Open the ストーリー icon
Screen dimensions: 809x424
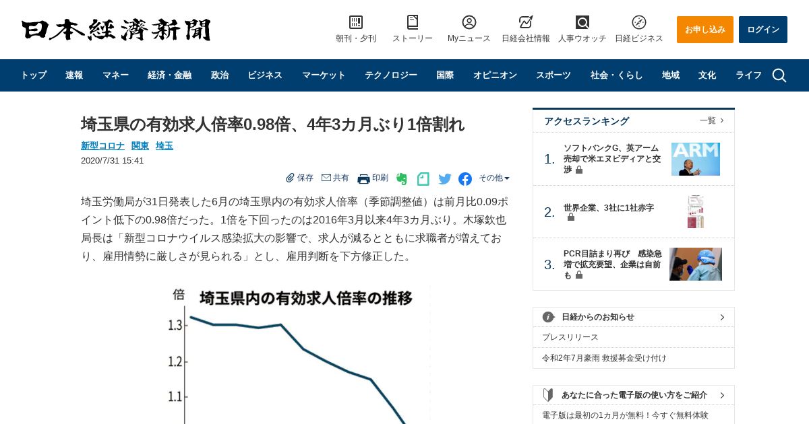413,22
